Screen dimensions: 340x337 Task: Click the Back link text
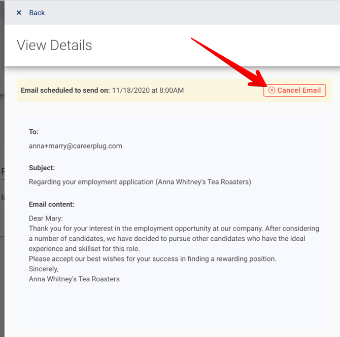click(37, 13)
